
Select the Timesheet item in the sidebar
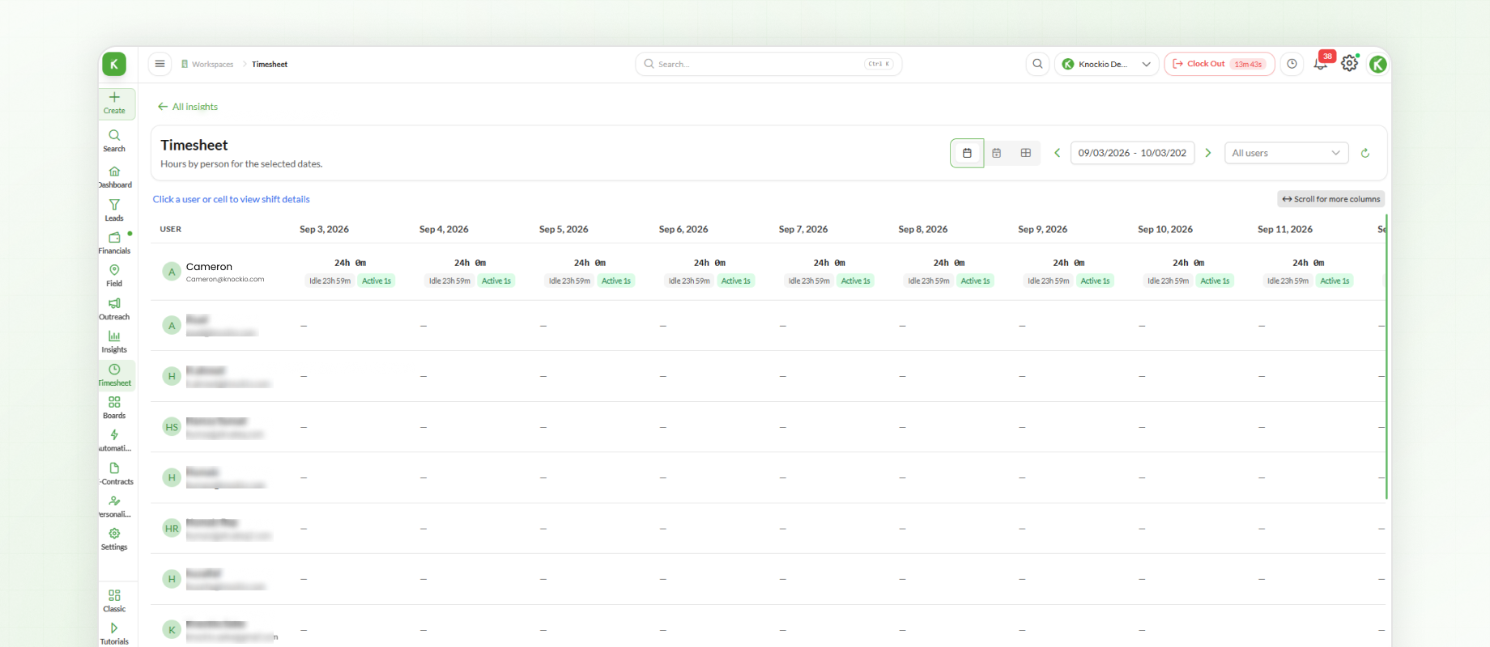[x=114, y=375]
